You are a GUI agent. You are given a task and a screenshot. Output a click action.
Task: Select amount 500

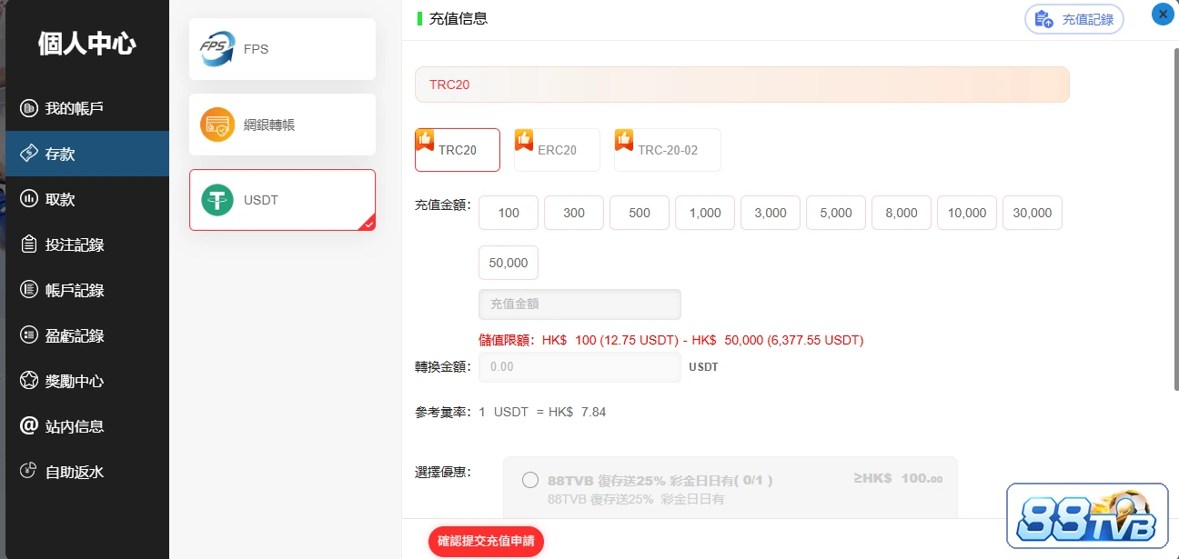pos(640,213)
